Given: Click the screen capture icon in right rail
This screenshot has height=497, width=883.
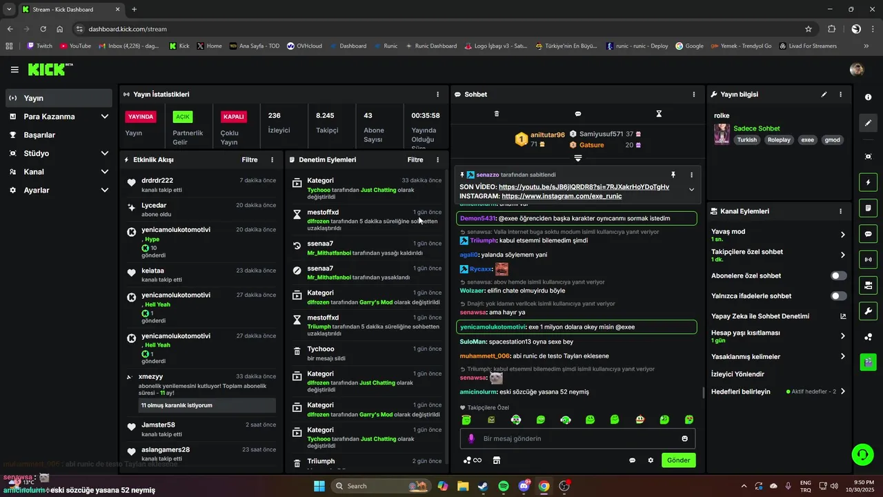Looking at the screenshot, I should click(868, 157).
